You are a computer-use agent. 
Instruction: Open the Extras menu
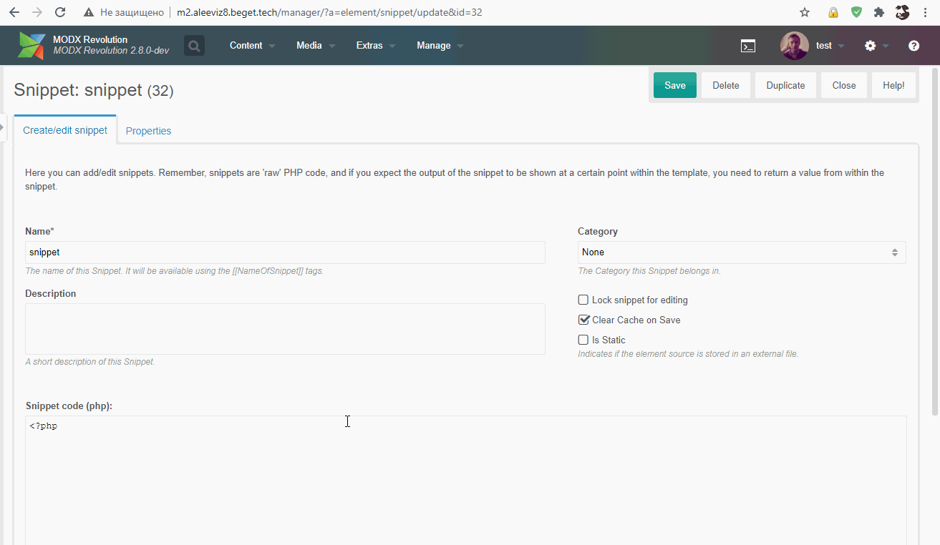point(376,46)
